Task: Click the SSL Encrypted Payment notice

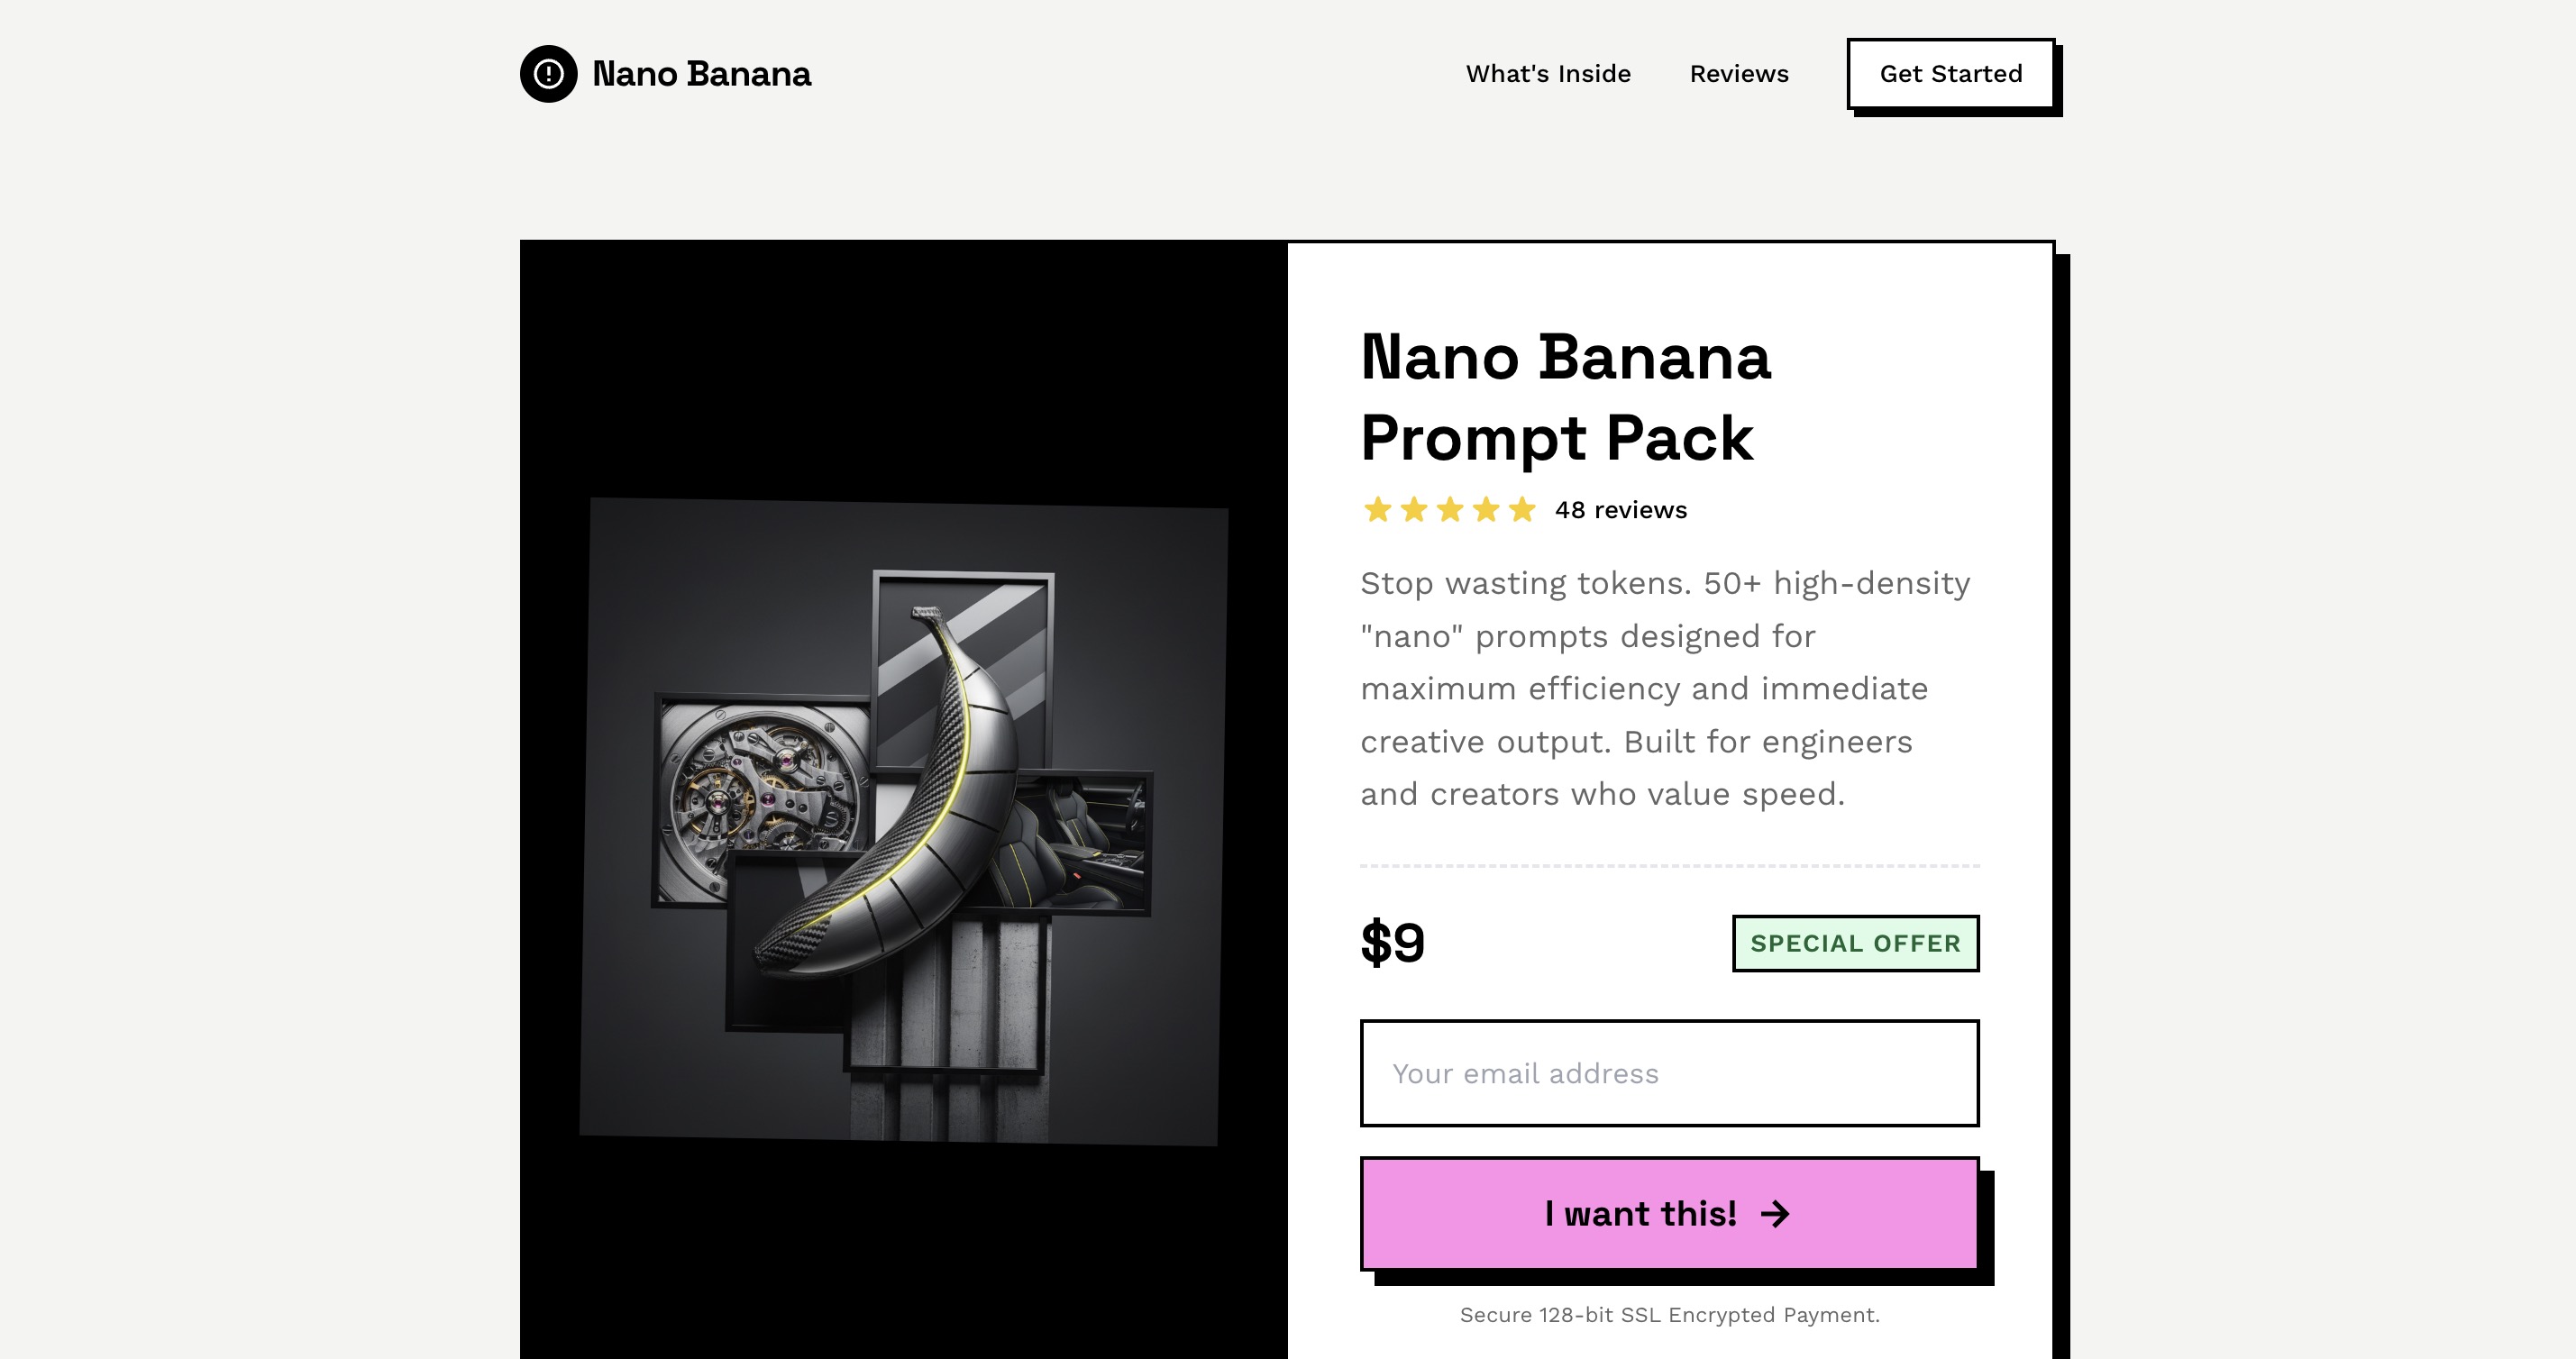Action: pyautogui.click(x=1668, y=1316)
